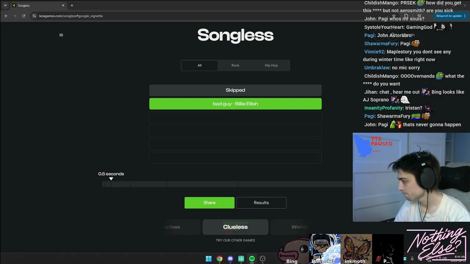Bookmark this page with the star icon
470x264 pixels.
coord(394,16)
